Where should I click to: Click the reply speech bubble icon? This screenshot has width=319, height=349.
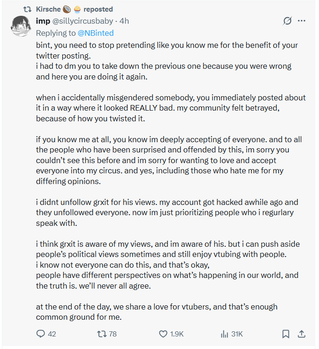click(x=40, y=334)
